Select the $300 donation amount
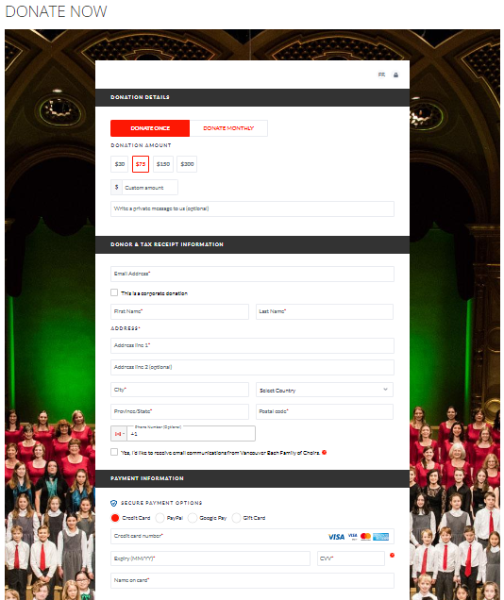Image resolution: width=504 pixels, height=600 pixels. [x=187, y=164]
